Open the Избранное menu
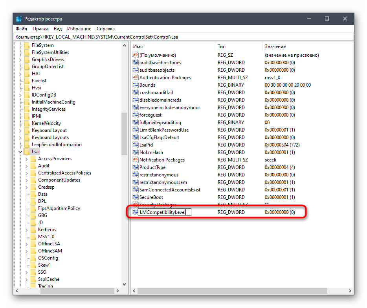The height and width of the screenshot is (308, 367). pyautogui.click(x=79, y=29)
